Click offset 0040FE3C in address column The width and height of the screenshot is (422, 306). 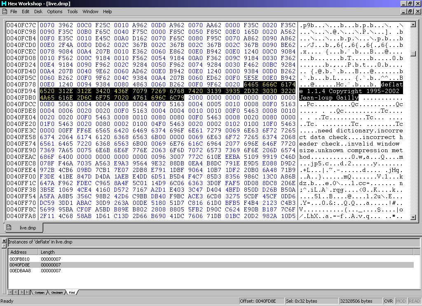(21, 130)
